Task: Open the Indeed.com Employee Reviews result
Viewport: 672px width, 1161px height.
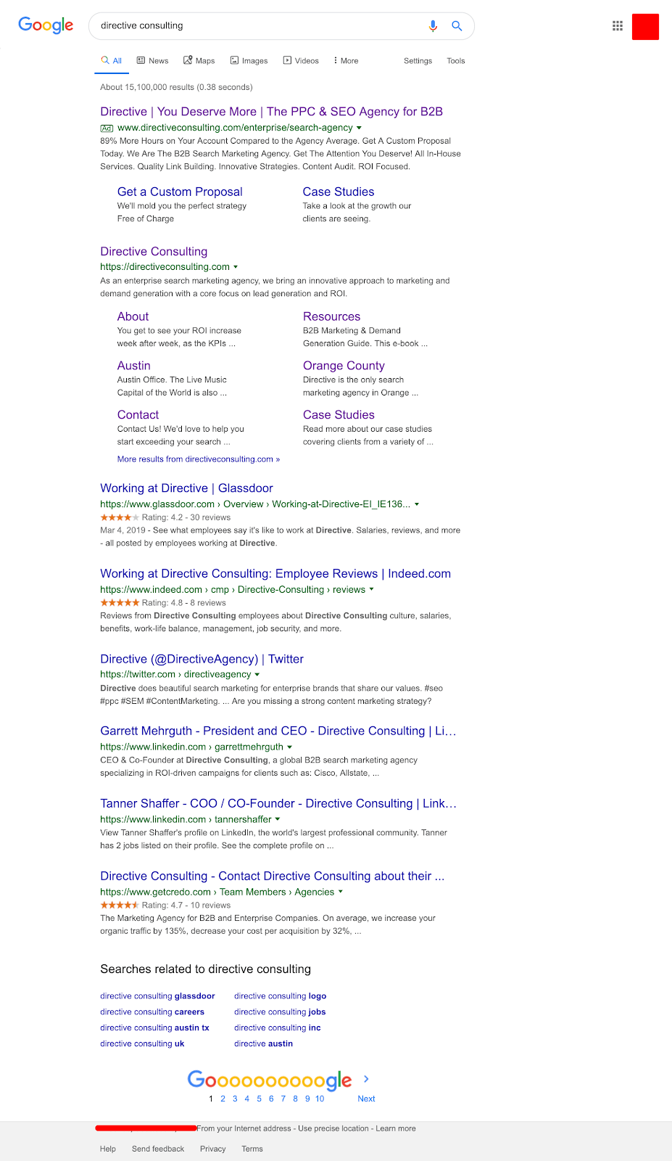Action: [x=275, y=574]
